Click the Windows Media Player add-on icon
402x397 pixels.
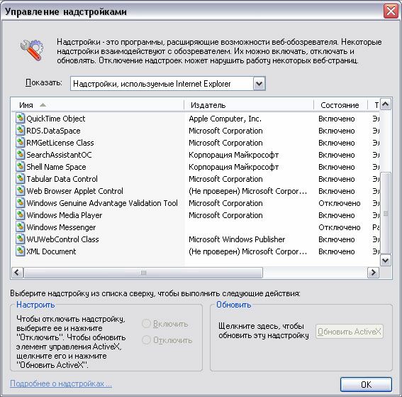tap(20, 215)
